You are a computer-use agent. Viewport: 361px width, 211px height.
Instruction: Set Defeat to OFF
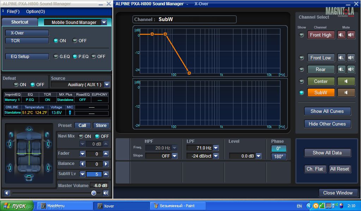[33, 84]
